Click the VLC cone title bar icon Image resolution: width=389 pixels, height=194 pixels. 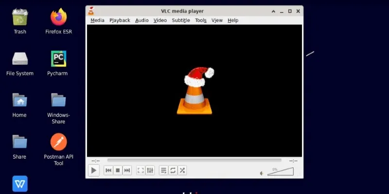(91, 11)
